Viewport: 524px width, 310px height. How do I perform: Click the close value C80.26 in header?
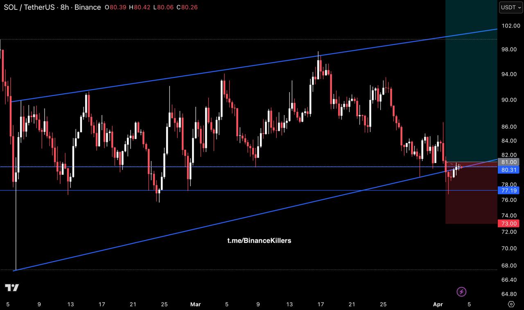point(187,7)
